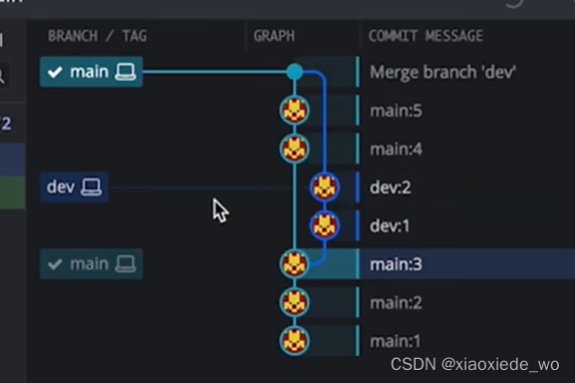Select the main:4 commit message

pos(396,149)
